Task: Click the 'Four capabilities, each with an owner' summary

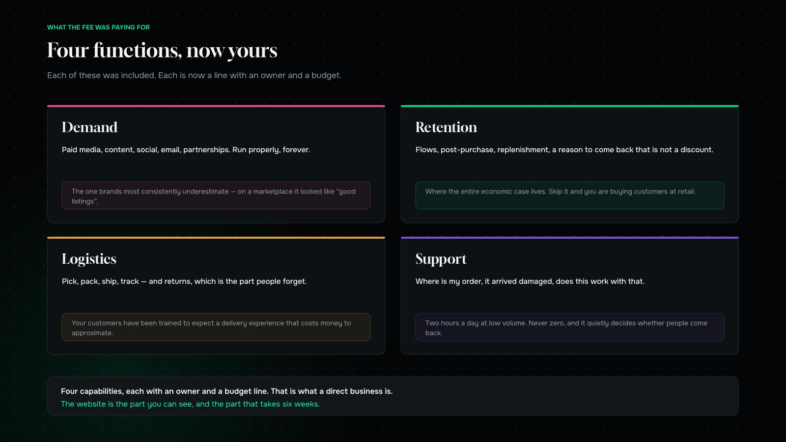Action: [x=226, y=391]
